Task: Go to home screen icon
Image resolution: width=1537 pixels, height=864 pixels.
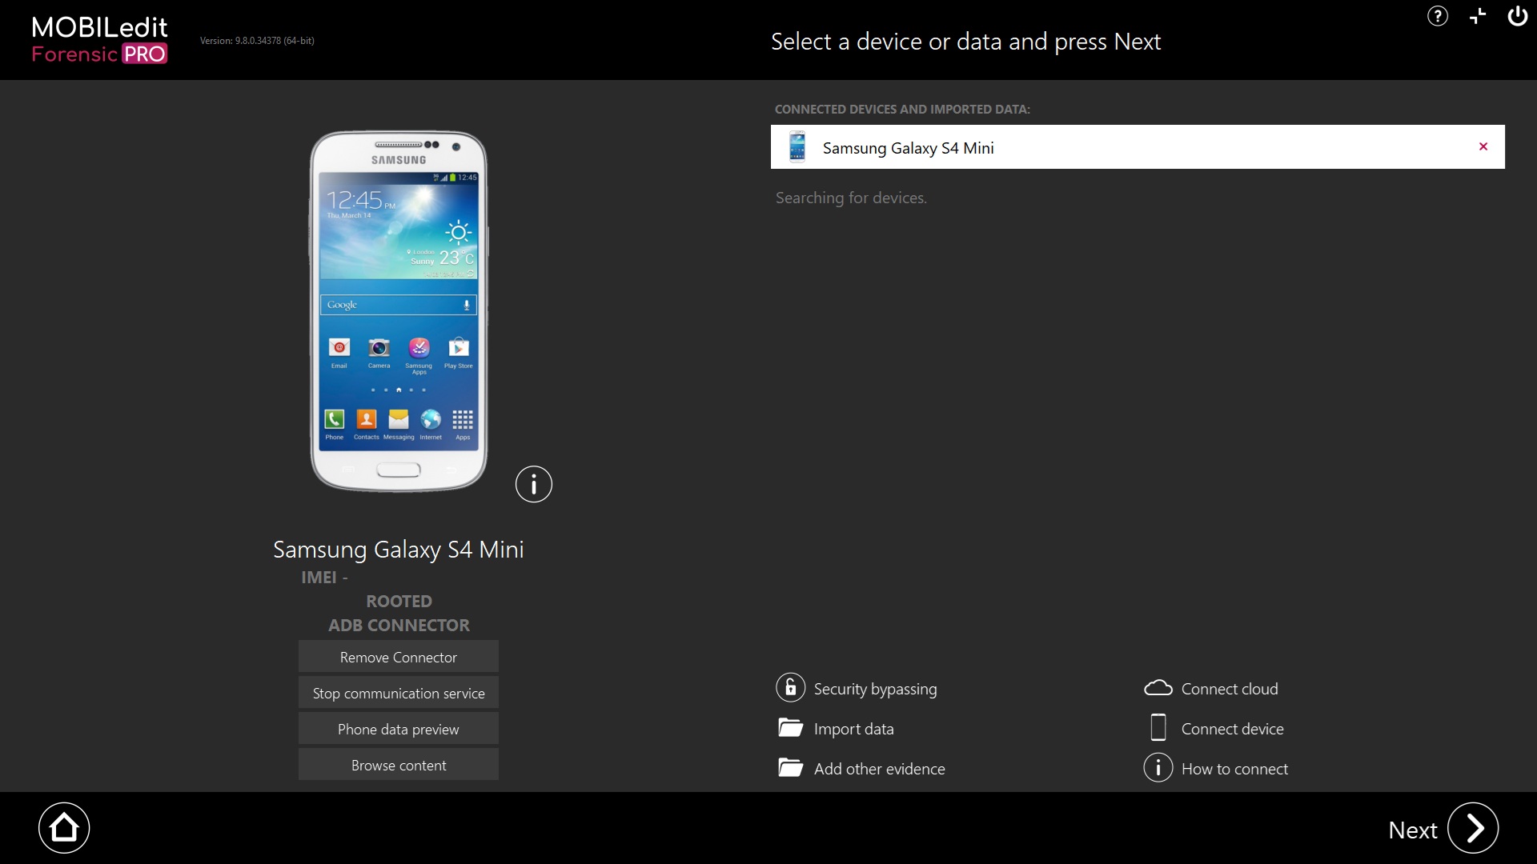Action: point(64,828)
